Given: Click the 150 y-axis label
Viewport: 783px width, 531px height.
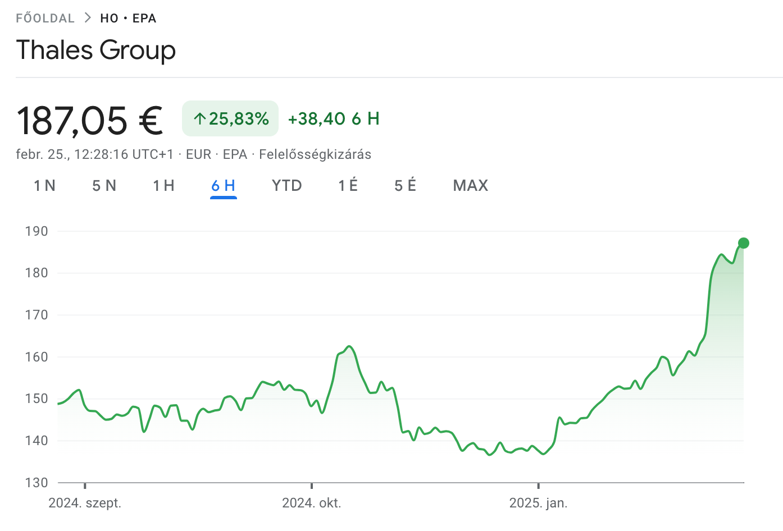Looking at the screenshot, I should [x=37, y=399].
